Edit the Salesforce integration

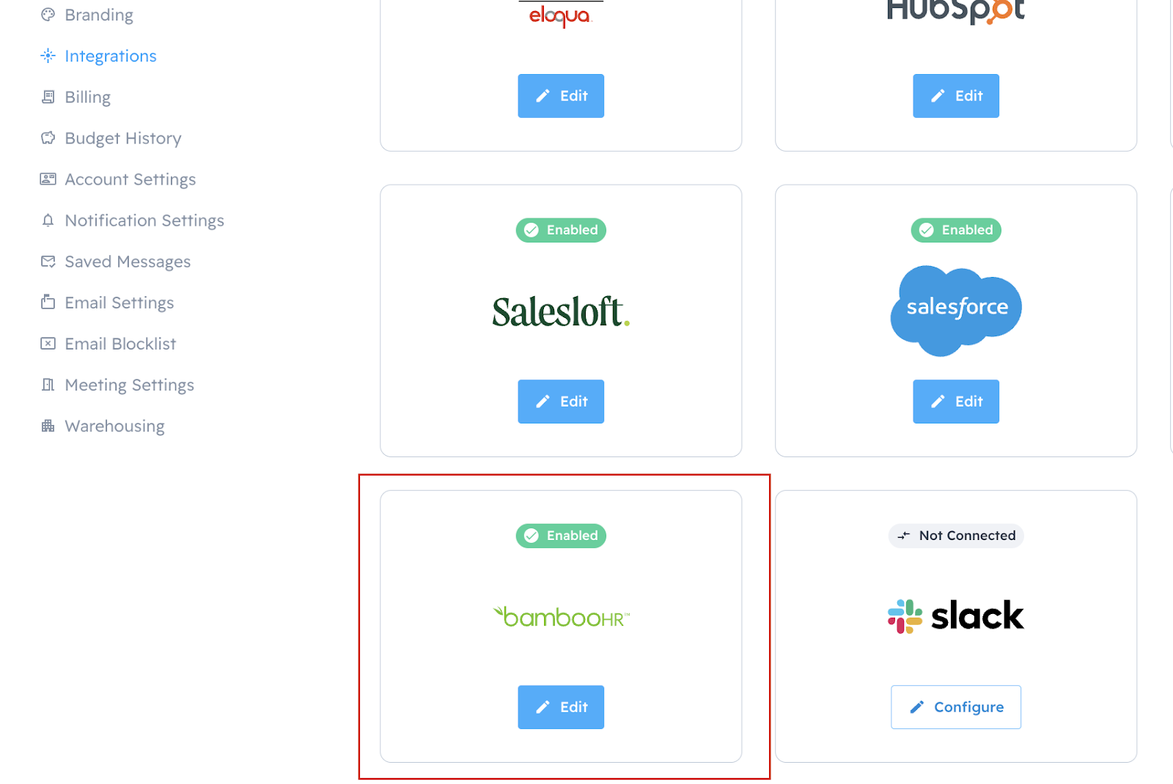[956, 402]
